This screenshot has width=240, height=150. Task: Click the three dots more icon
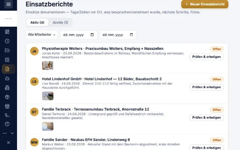5,133
